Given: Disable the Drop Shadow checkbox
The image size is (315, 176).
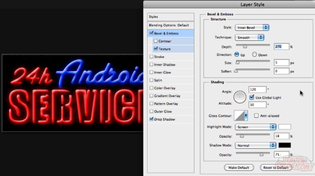Looking at the screenshot, I should pos(151,119).
